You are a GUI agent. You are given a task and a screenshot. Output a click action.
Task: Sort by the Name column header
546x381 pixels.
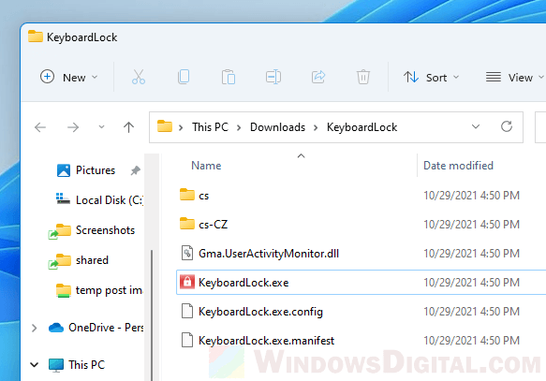click(206, 166)
